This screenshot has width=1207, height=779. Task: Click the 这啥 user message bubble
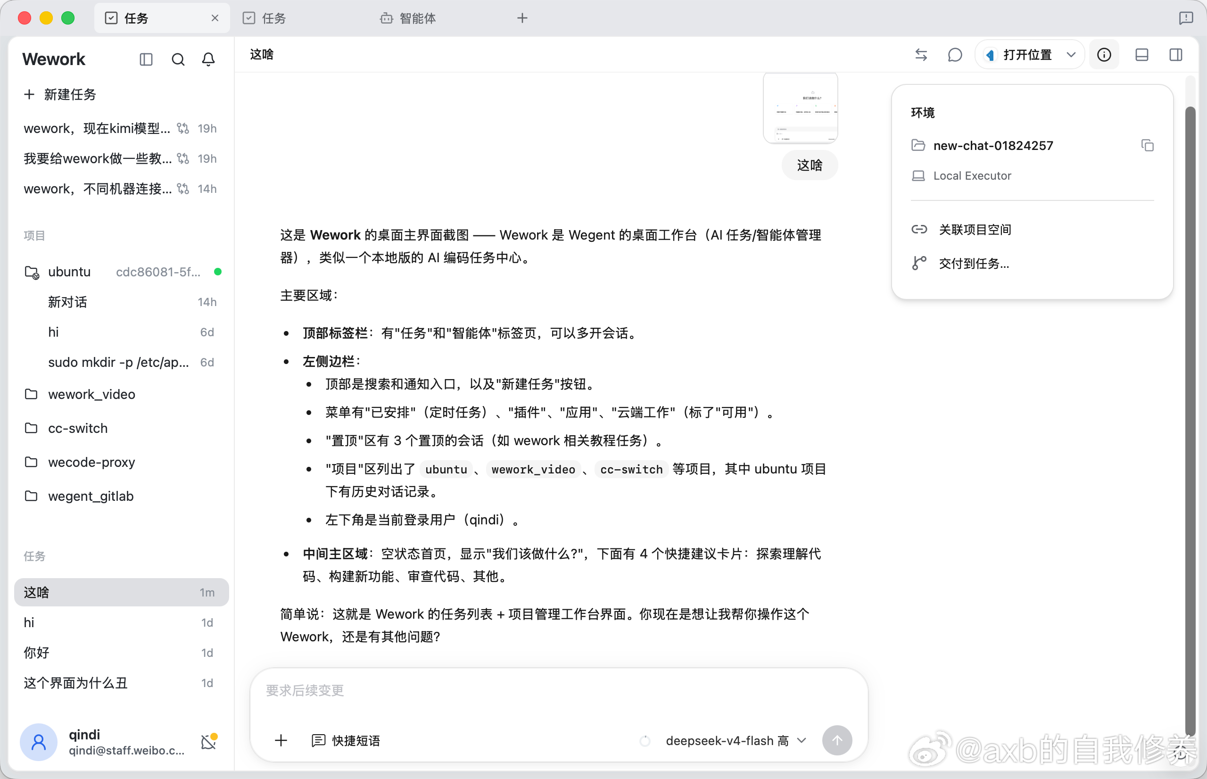(810, 166)
